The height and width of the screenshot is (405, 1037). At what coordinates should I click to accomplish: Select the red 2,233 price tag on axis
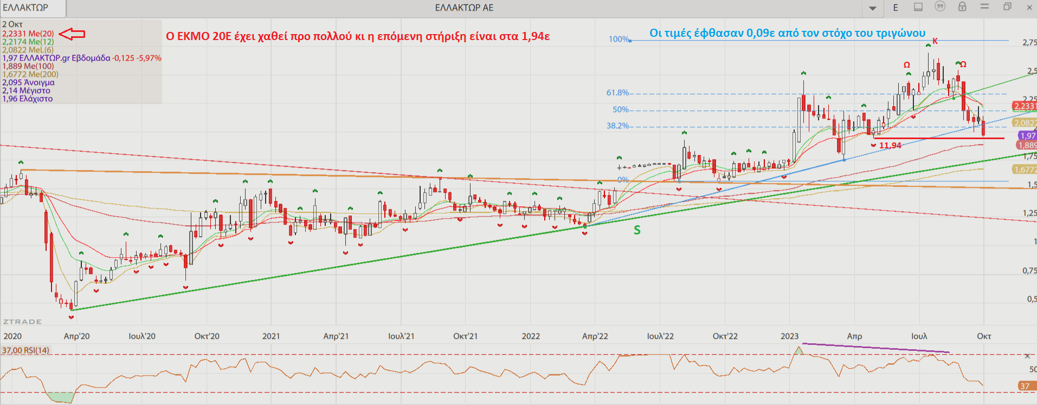point(1025,106)
